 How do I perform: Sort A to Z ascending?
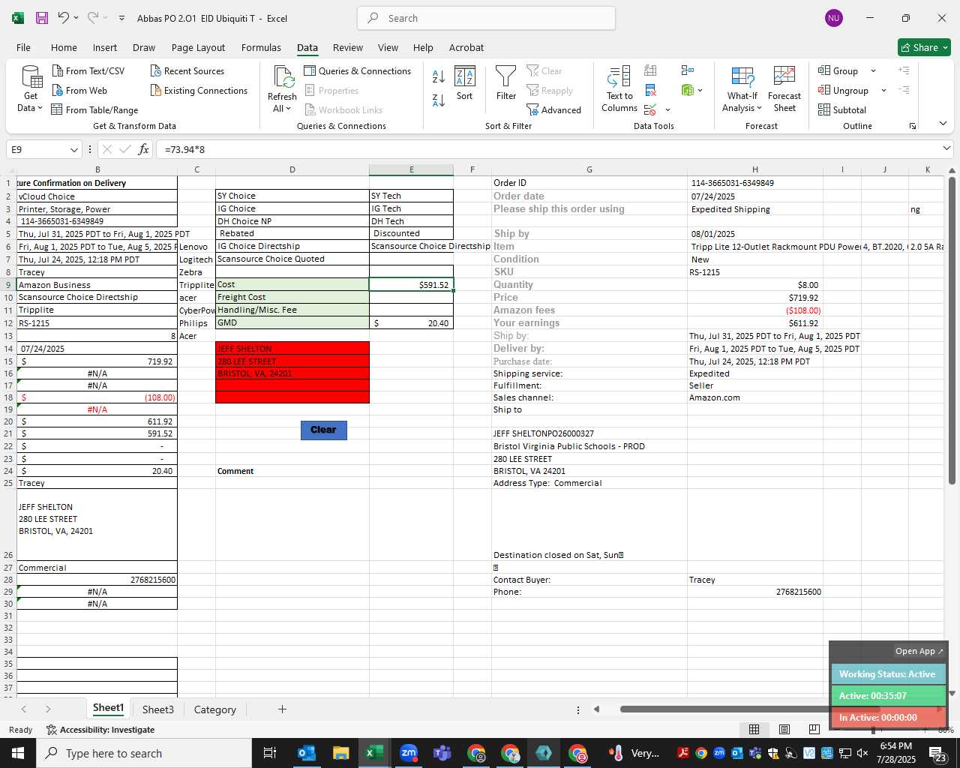click(439, 76)
